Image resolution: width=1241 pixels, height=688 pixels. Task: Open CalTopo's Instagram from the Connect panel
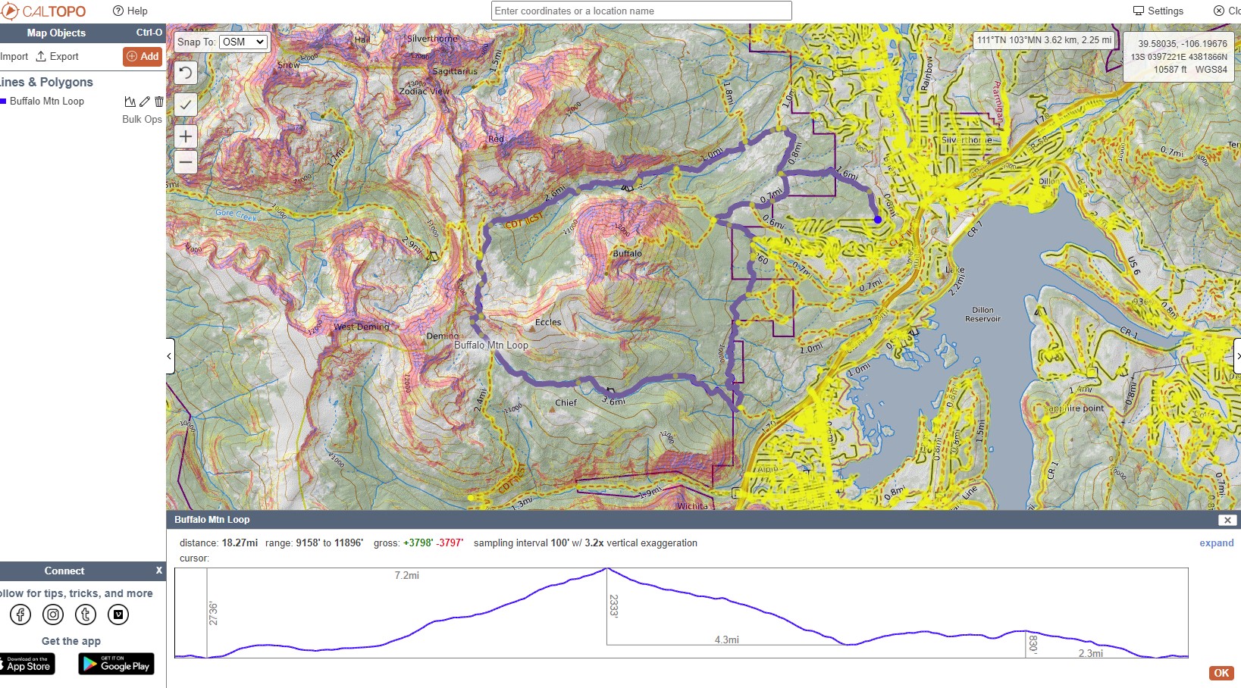(52, 615)
